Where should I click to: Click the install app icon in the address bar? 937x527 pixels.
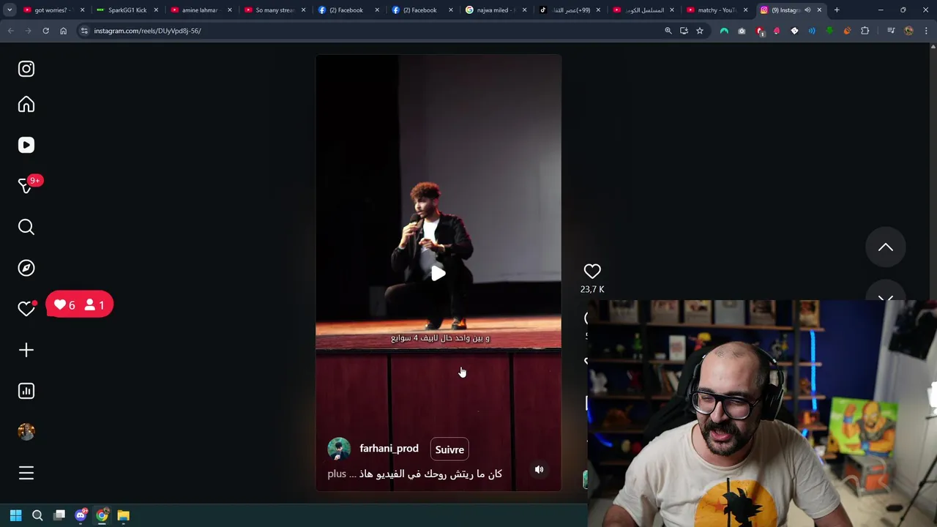coord(684,31)
